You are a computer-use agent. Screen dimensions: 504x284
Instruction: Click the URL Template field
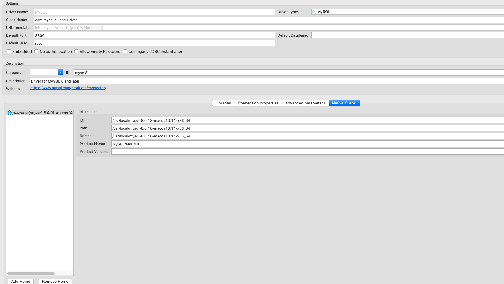(x=269, y=28)
